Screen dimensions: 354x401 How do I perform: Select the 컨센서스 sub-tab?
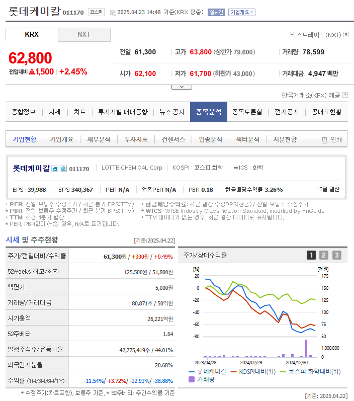(x=173, y=139)
